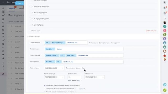Click удалить чек-лист link

151,31
